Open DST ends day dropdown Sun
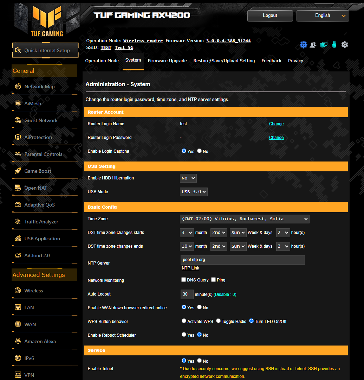 tap(238, 246)
